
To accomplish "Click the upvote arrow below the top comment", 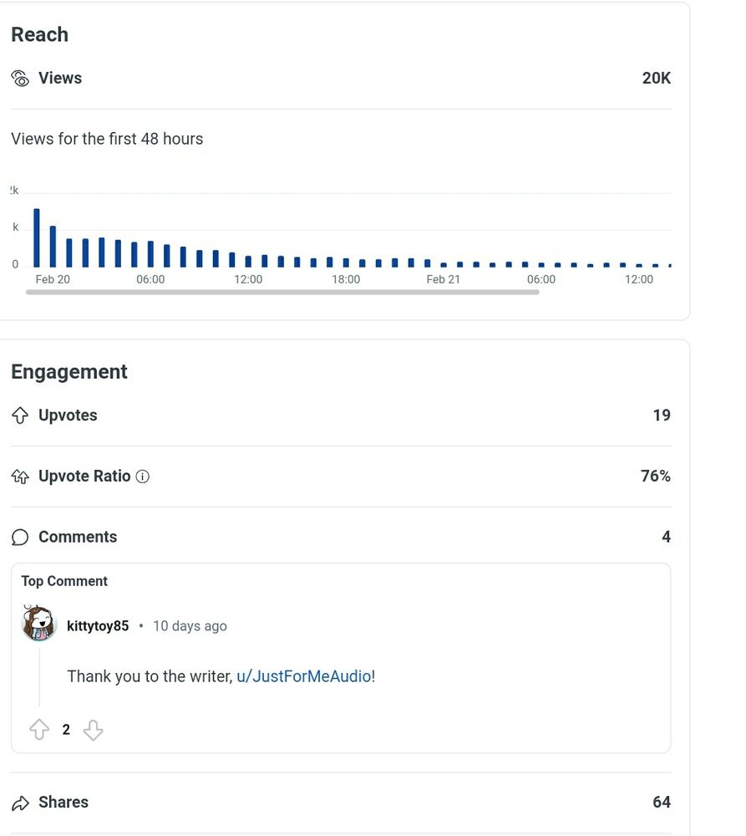I will [39, 729].
